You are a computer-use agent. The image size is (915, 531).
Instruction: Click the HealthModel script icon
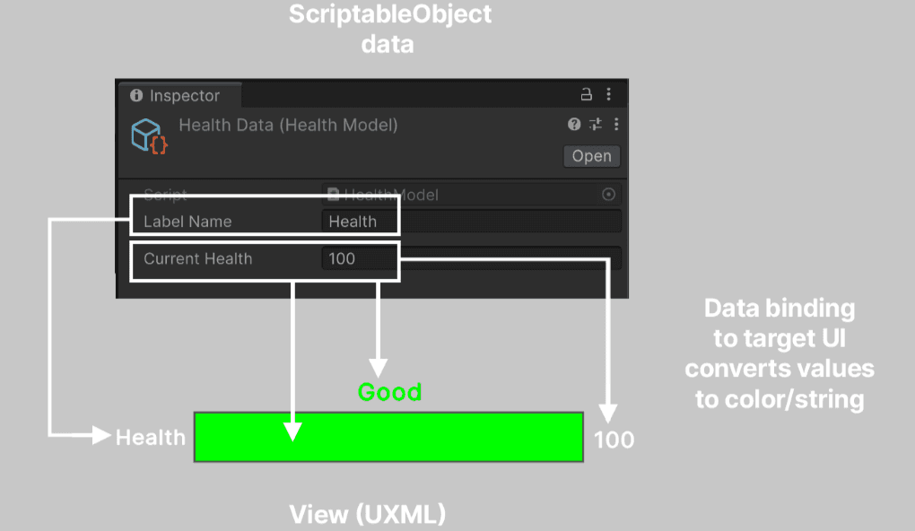[334, 195]
